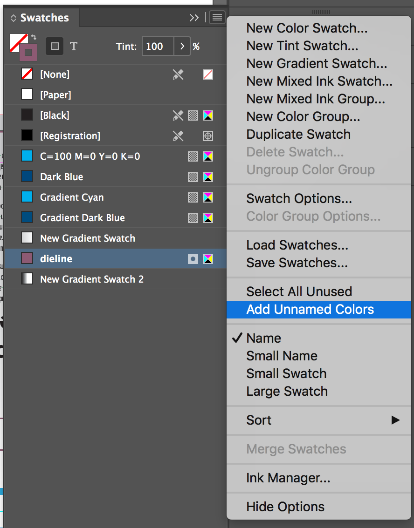Select New Gradient Swatch menu item
Viewport: 414px width, 528px height.
[317, 63]
